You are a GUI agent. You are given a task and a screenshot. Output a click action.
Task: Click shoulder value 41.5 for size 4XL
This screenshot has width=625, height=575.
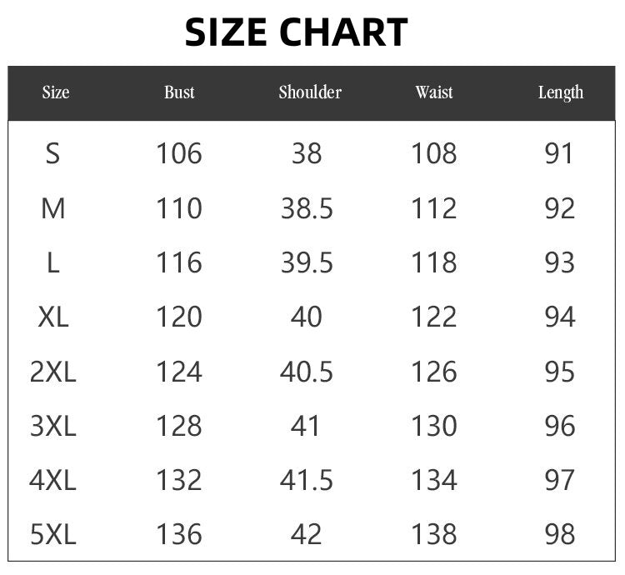[307, 480]
